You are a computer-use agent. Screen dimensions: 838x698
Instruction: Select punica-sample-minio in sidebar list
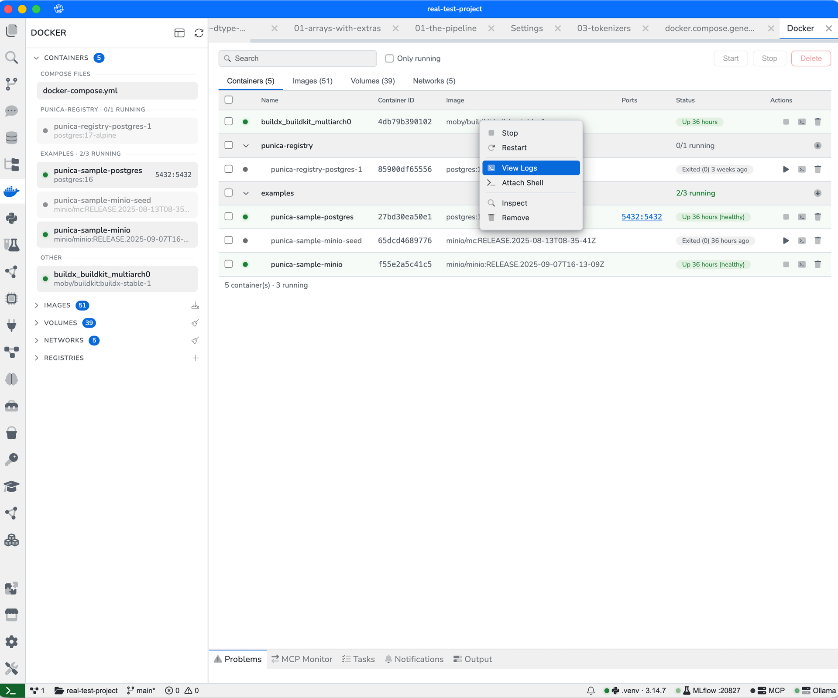[117, 235]
